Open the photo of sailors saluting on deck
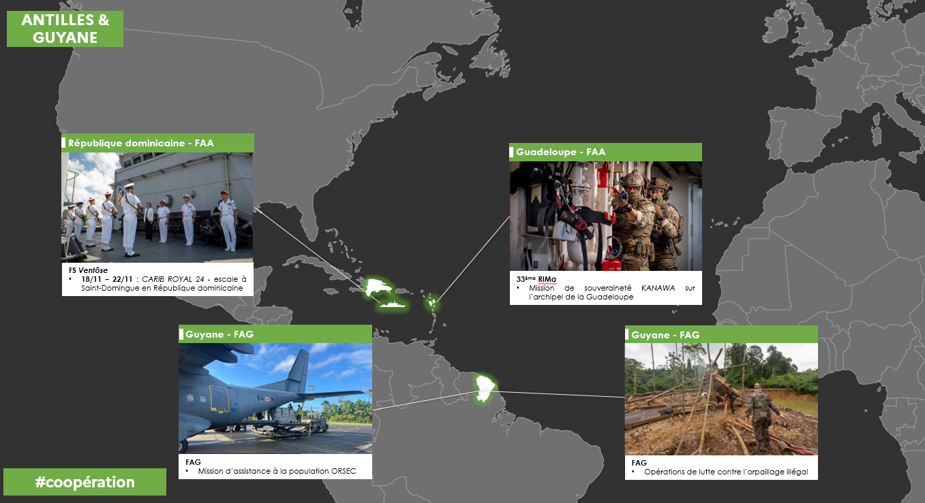 pos(157,208)
